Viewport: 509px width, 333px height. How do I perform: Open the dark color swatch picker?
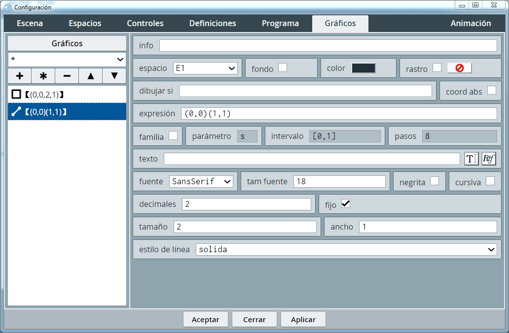click(x=364, y=68)
